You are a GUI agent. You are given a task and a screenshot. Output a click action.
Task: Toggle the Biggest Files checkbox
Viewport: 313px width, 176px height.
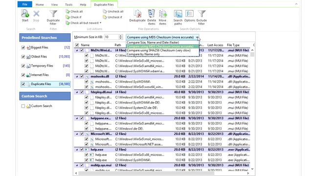click(x=23, y=47)
